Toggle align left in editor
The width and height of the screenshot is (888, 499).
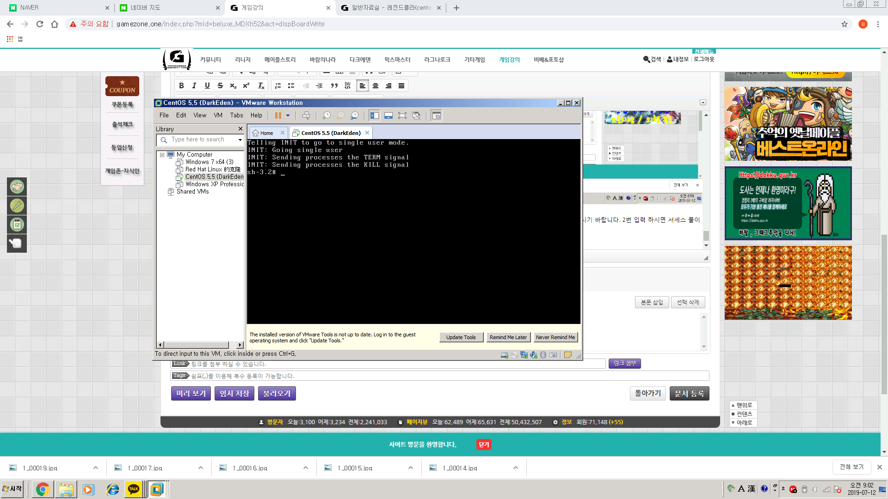[x=363, y=85]
